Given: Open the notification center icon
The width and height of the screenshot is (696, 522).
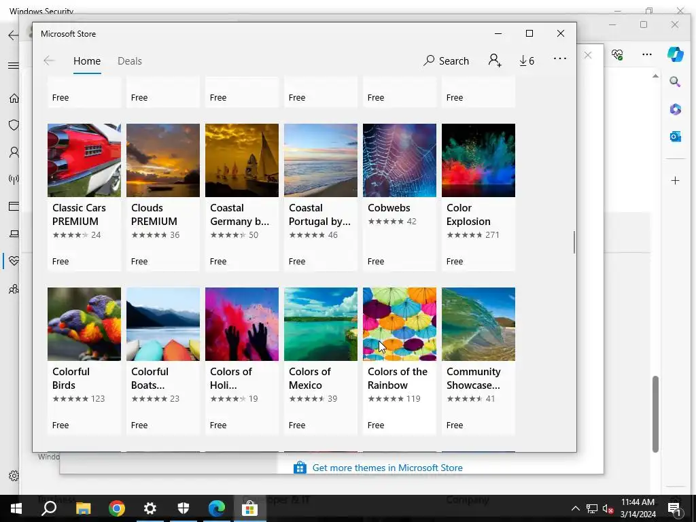Looking at the screenshot, I should pos(674,508).
